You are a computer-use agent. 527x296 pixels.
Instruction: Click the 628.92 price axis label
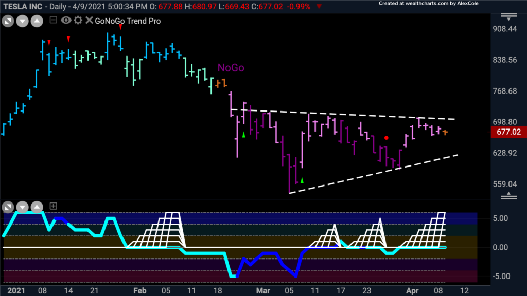(504, 153)
